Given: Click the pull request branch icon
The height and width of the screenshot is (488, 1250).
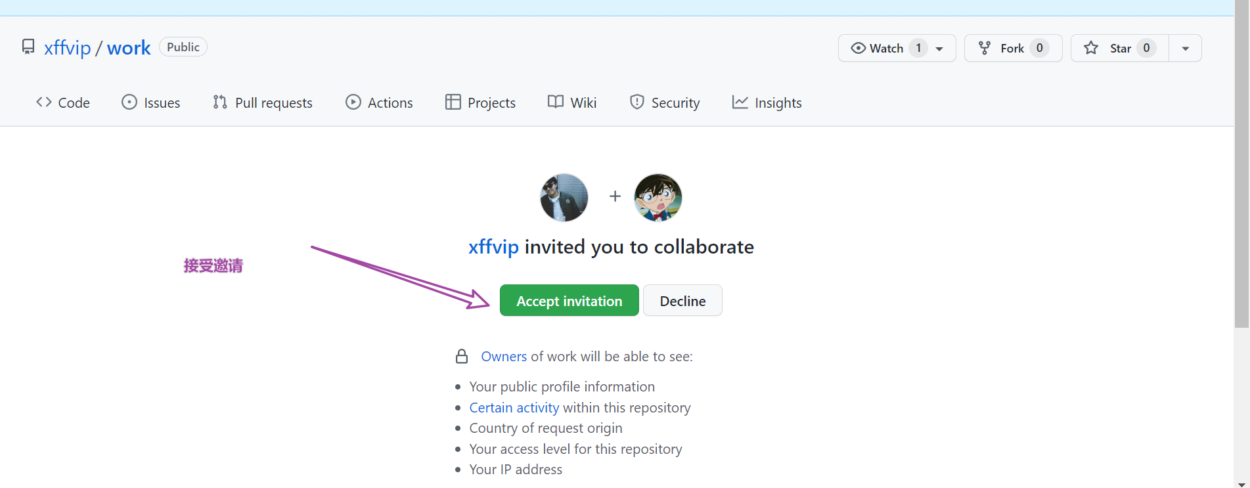Looking at the screenshot, I should point(220,102).
